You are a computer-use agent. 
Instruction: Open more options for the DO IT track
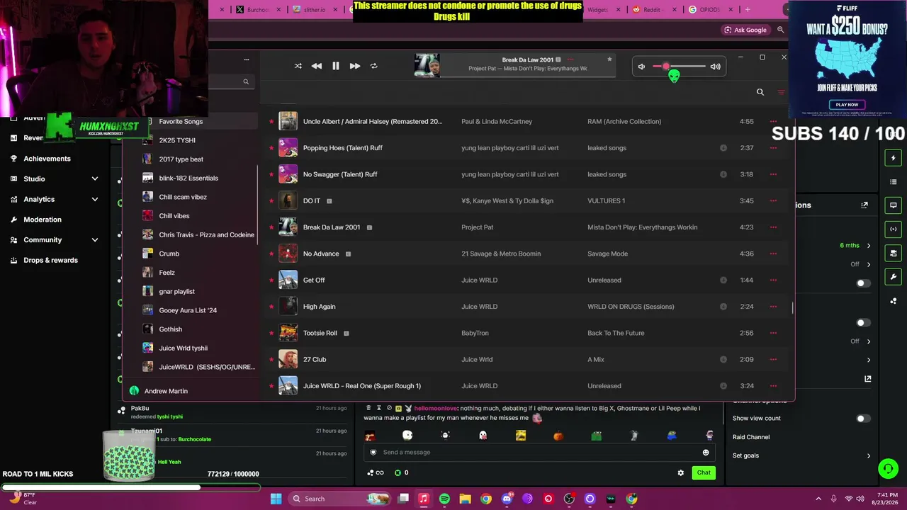pos(773,200)
